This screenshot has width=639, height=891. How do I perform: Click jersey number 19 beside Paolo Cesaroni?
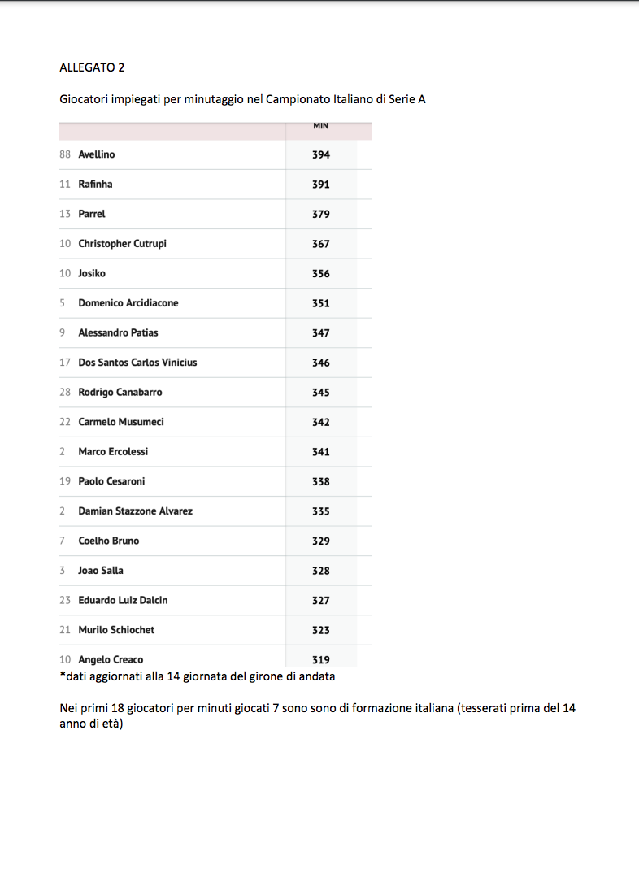65,481
